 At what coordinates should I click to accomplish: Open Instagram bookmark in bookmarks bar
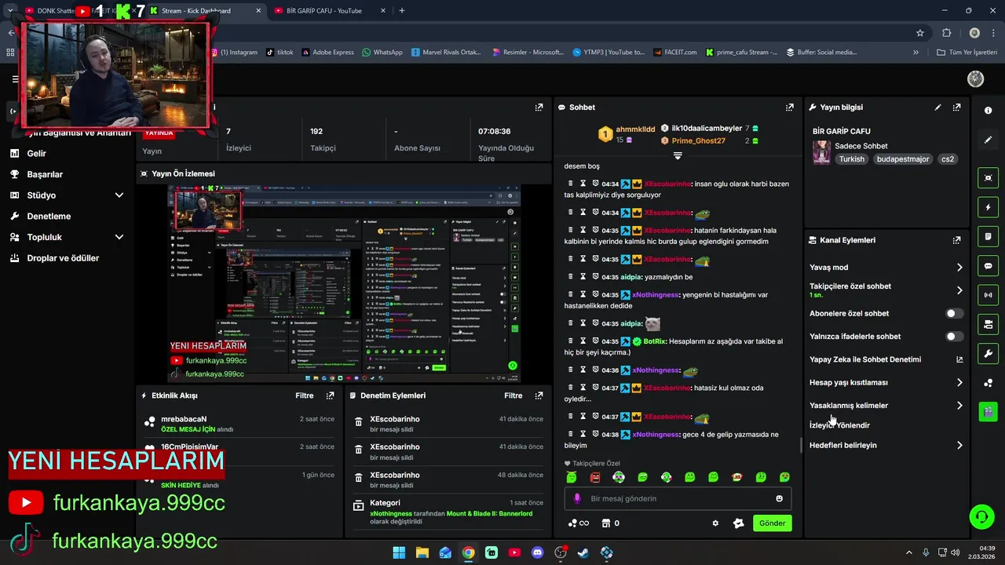pos(234,53)
